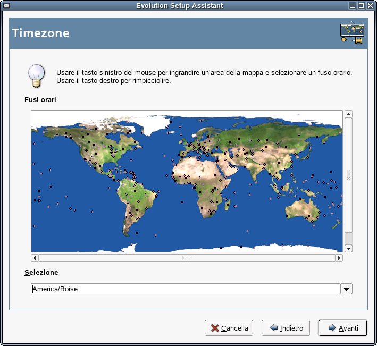Click the Avanti button to go forward

[x=342, y=328]
